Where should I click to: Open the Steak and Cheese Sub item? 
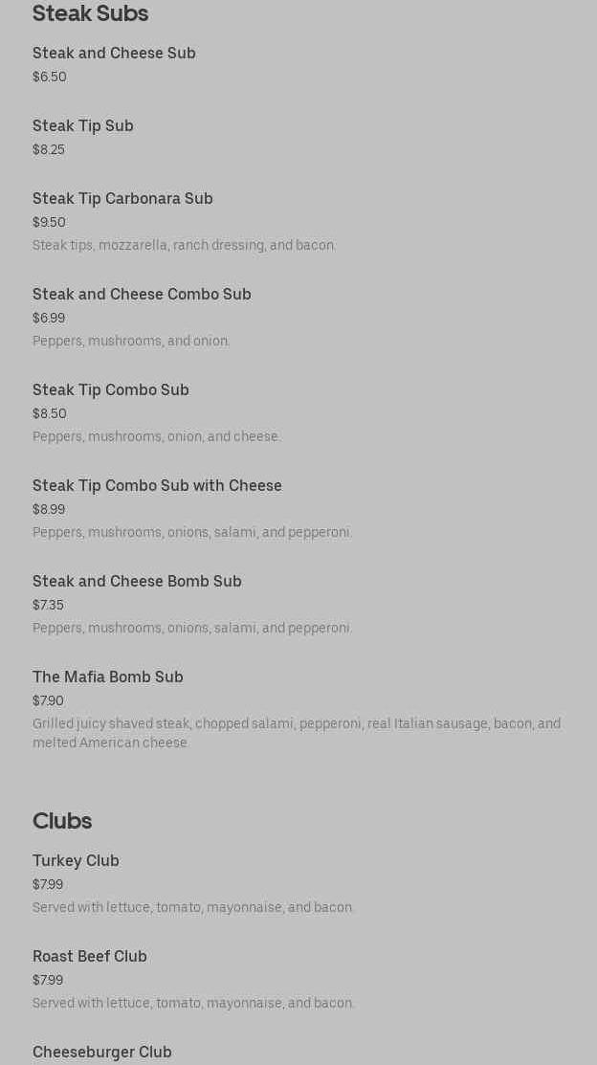tap(114, 54)
